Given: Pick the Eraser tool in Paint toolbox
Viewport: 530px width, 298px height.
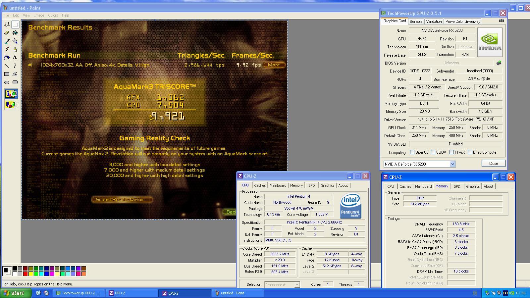Looking at the screenshot, I should coord(7,33).
